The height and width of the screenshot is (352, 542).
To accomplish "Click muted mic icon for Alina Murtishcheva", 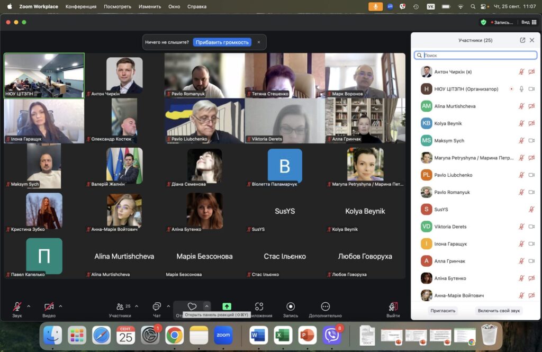I will pyautogui.click(x=521, y=106).
